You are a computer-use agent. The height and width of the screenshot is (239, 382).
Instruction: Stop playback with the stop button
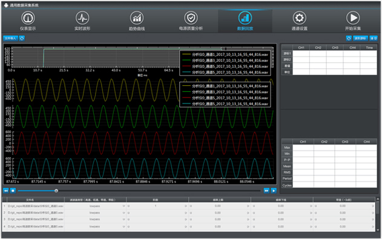[x=13, y=191]
